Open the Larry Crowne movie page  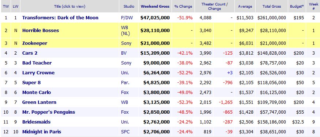[x=38, y=73]
